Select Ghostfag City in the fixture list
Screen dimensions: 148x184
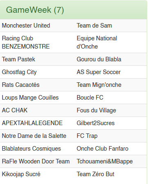click(19, 72)
